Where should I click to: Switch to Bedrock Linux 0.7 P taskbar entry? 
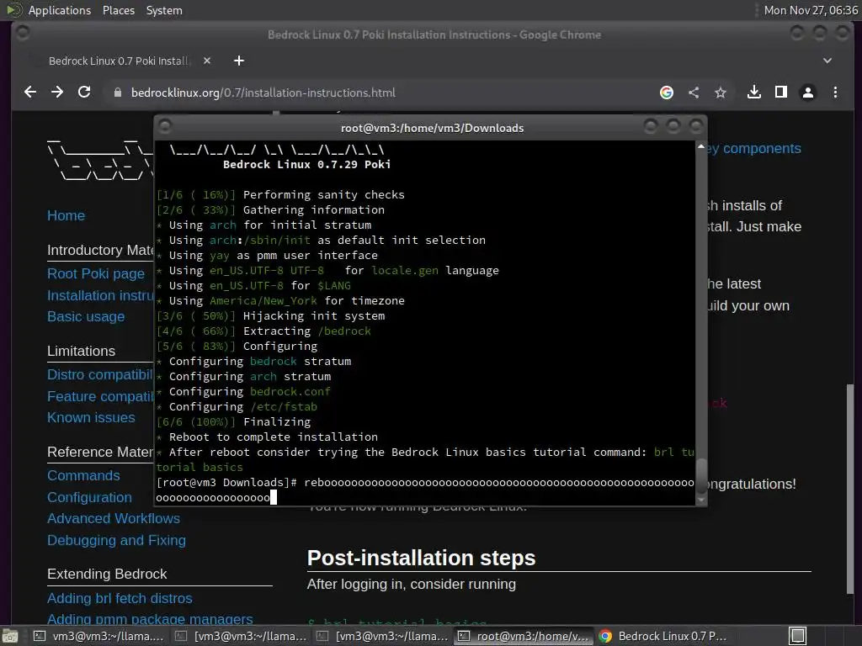[x=665, y=636]
